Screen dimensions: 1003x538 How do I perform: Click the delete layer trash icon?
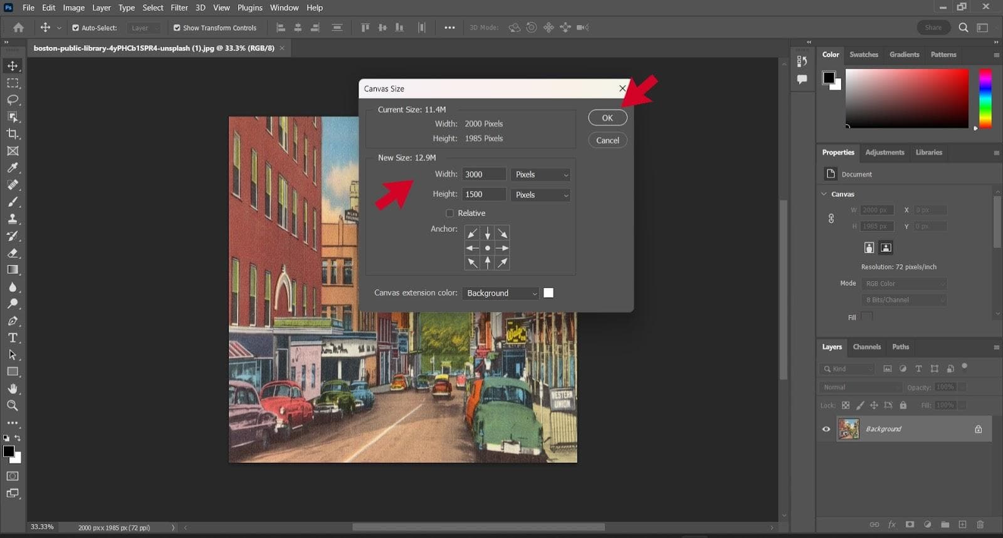tap(980, 525)
